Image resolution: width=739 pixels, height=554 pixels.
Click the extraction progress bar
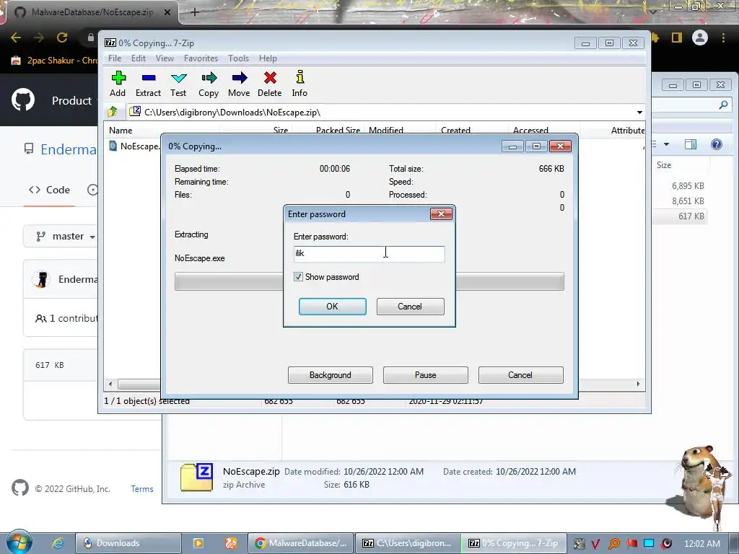tap(369, 281)
